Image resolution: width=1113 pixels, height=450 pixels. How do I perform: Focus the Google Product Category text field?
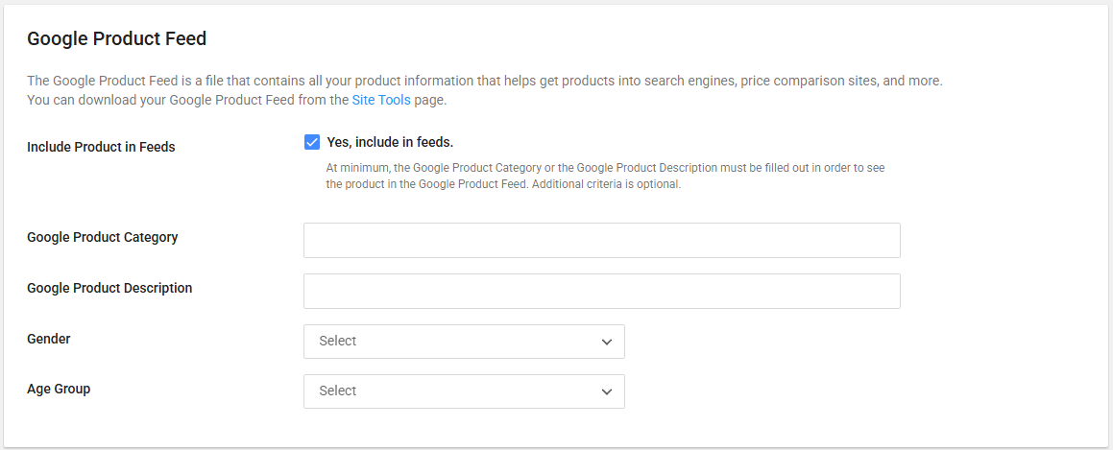click(x=601, y=241)
